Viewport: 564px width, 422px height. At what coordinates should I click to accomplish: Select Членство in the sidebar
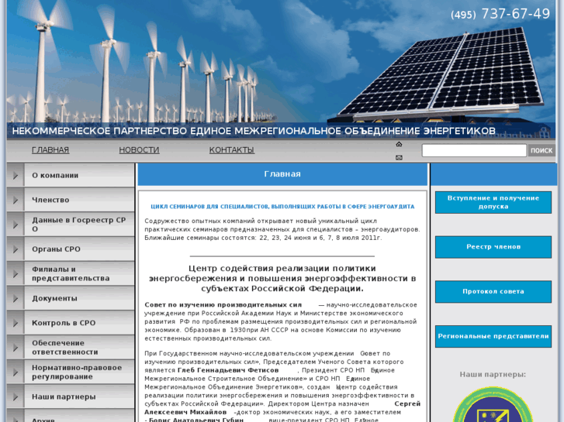pos(50,200)
